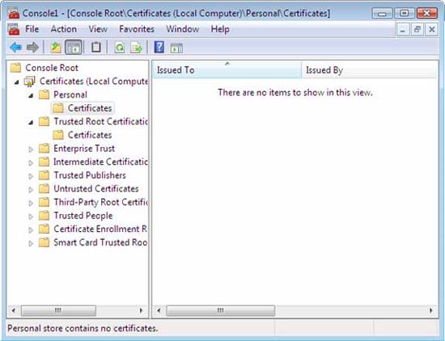Sort by the Issued To column header

227,69
